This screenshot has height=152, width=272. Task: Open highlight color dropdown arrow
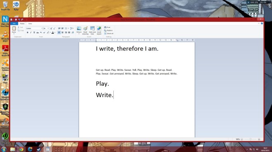pyautogui.click(x=50, y=32)
